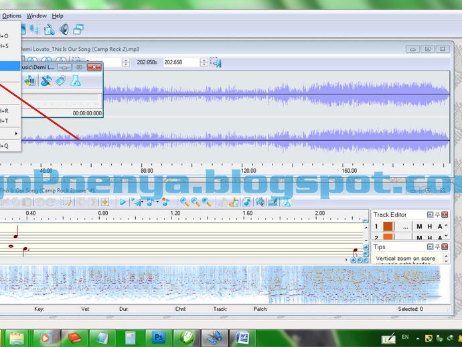Open the Help menu

click(58, 16)
